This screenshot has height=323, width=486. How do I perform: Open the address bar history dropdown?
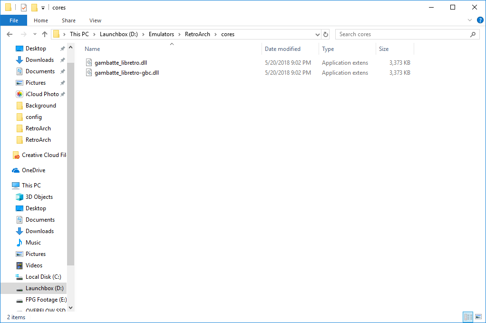pos(318,34)
